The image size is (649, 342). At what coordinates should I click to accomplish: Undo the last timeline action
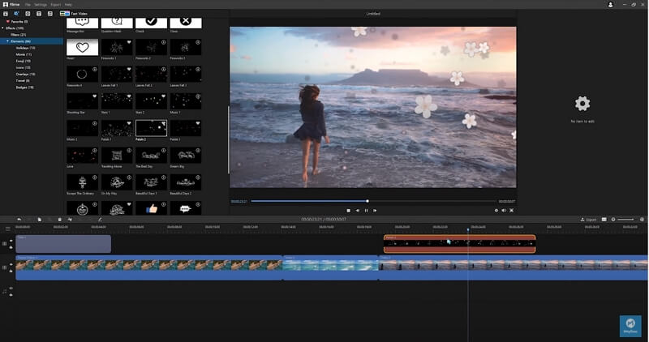click(19, 220)
